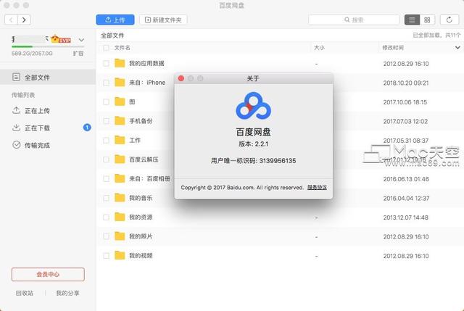
Task: Focus the 搜索 search field
Action: pyautogui.click(x=354, y=20)
